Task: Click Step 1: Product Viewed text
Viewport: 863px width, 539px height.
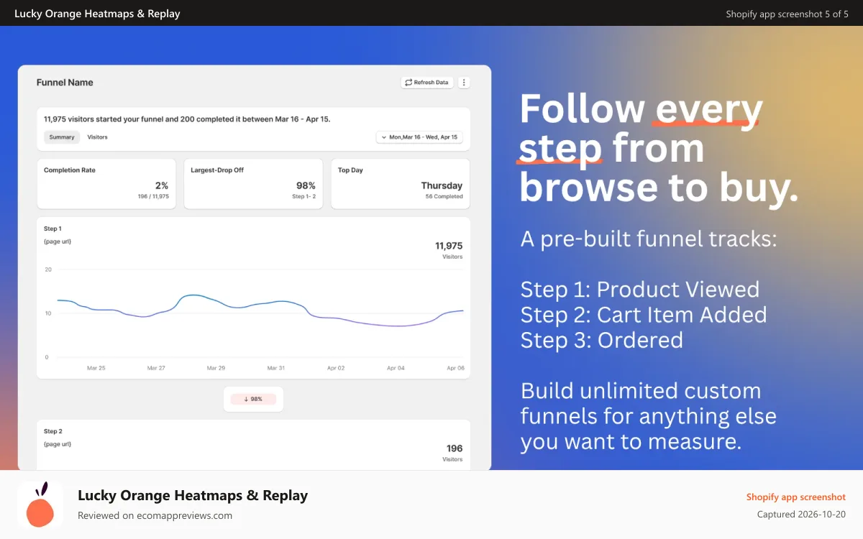Action: click(x=640, y=290)
